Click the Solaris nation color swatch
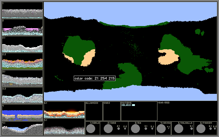This screenshot has height=137, width=219. pyautogui.click(x=133, y=105)
